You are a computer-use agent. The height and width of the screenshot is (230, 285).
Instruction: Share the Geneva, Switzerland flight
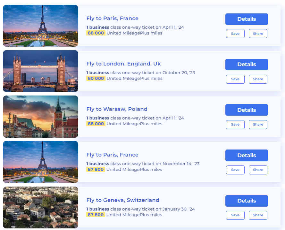[x=258, y=215]
